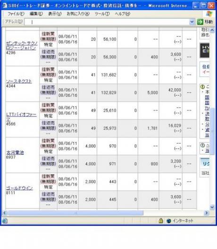Expand the address bar dropdown
Screen dimensions: 217x249
pos(192,22)
